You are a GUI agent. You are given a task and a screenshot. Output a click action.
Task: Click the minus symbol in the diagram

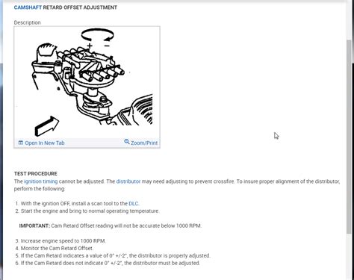pos(107,46)
